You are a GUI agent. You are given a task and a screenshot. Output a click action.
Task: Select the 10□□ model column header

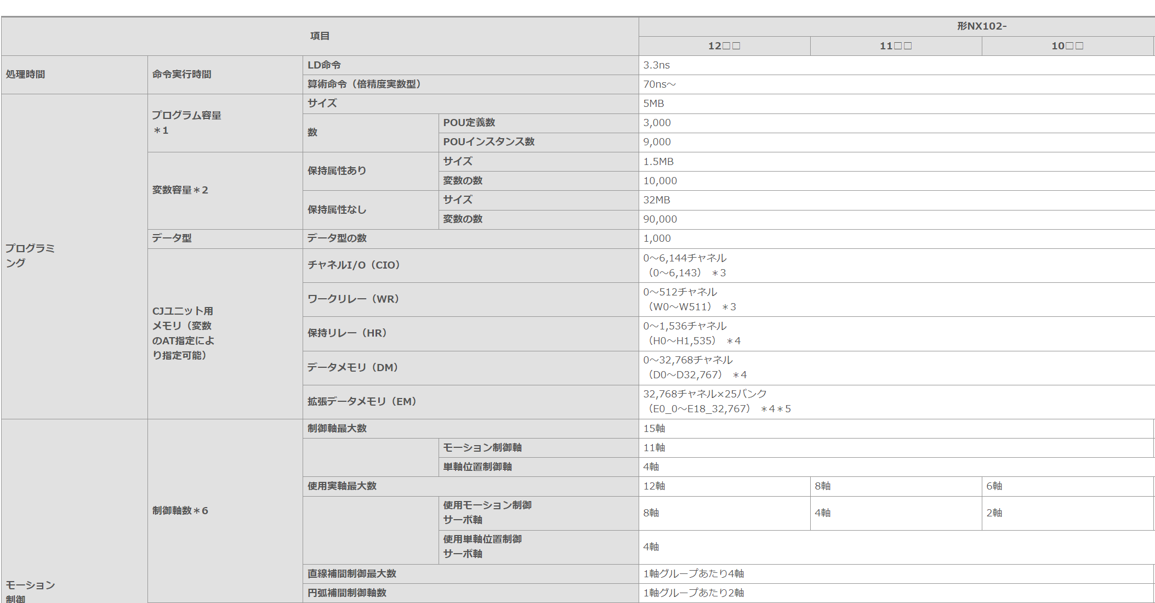pyautogui.click(x=1067, y=46)
